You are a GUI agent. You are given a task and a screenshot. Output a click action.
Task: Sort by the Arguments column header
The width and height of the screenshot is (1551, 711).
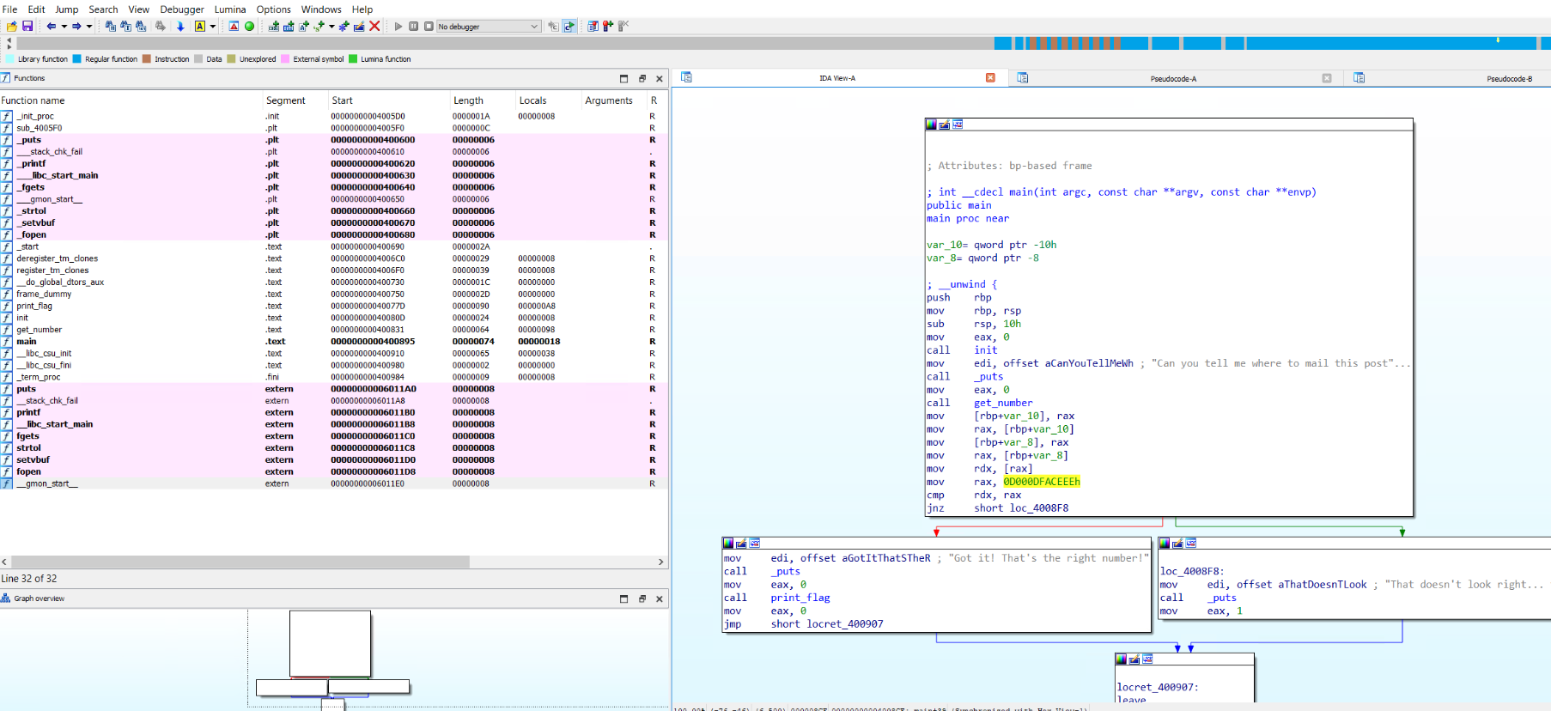click(612, 100)
